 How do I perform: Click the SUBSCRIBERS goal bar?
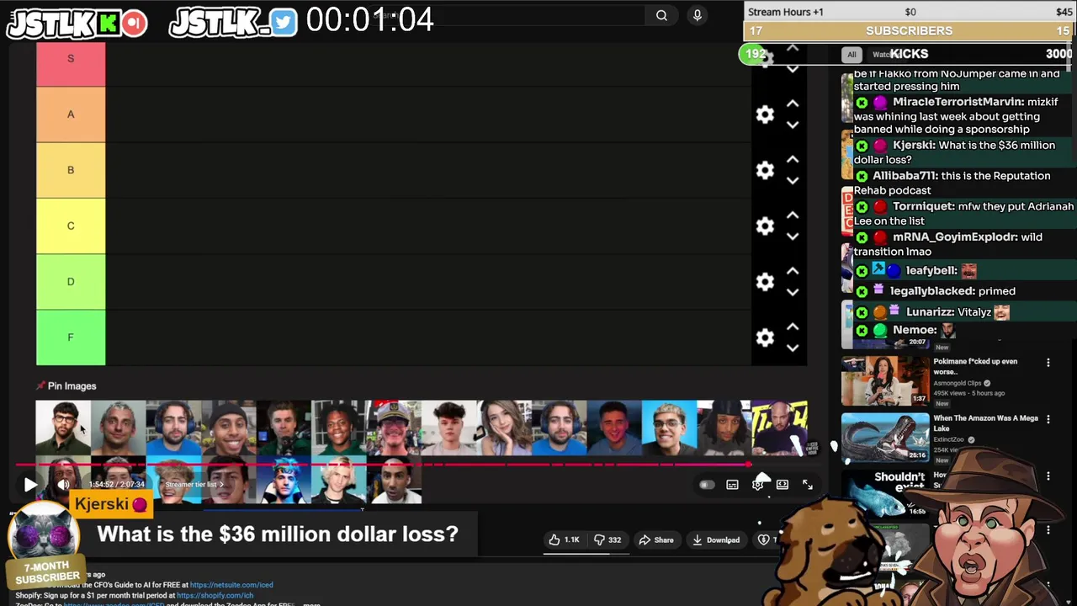pyautogui.click(x=910, y=31)
